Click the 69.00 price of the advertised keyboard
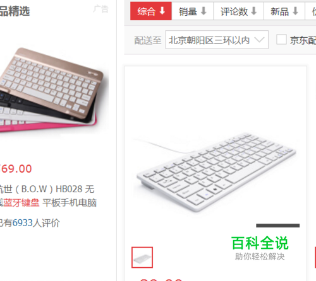Viewport: 316px width, 281px height. click(16, 169)
